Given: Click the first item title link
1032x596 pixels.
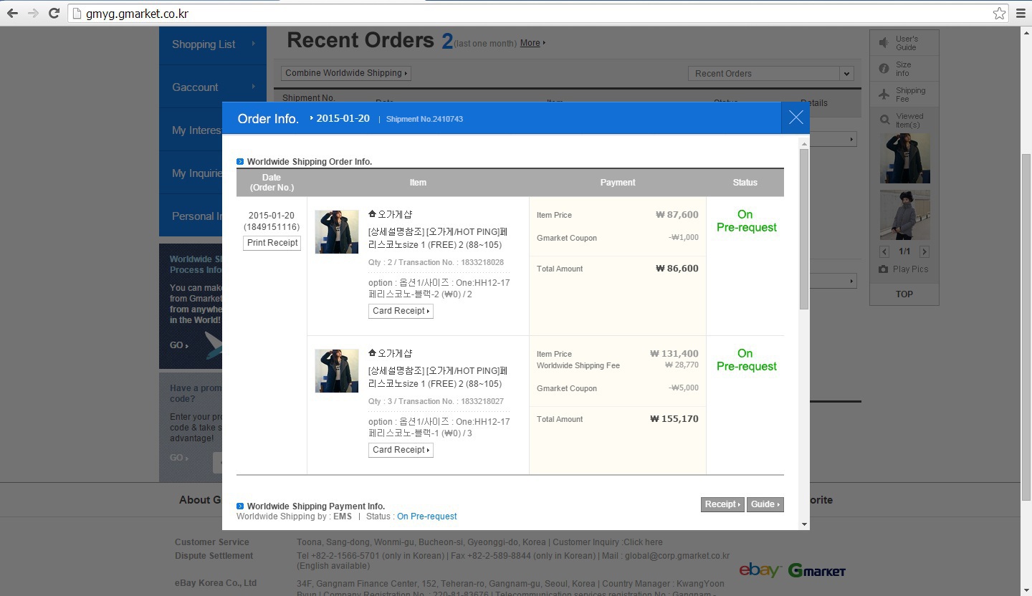Looking at the screenshot, I should (x=438, y=239).
